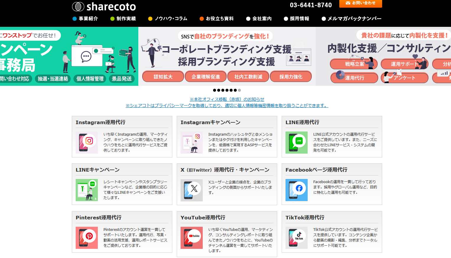
Task: Select 採用情報 from the top menu
Action: click(296, 19)
